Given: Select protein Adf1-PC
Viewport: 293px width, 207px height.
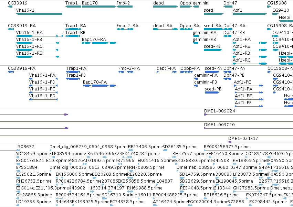Looking at the screenshot, I should (x=248, y=86).
